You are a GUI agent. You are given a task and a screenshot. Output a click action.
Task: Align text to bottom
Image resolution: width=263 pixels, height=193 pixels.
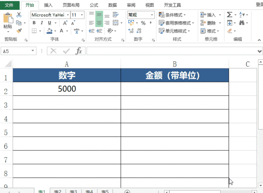point(107,15)
